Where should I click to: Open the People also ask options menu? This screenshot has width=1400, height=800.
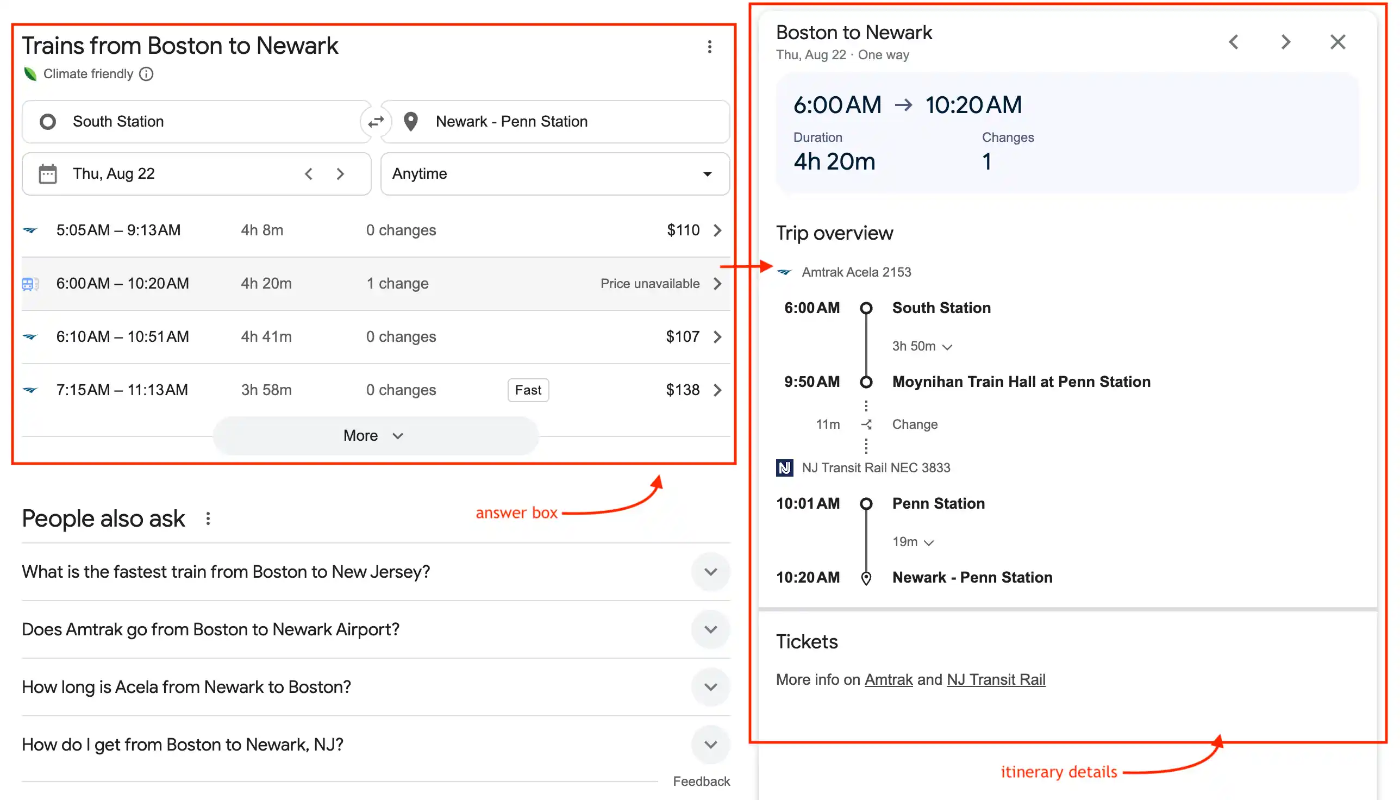(x=208, y=518)
